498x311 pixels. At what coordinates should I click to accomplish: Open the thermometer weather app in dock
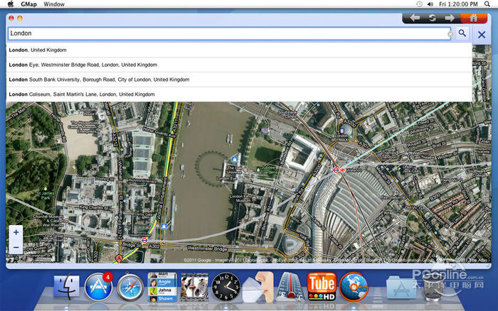(x=290, y=287)
